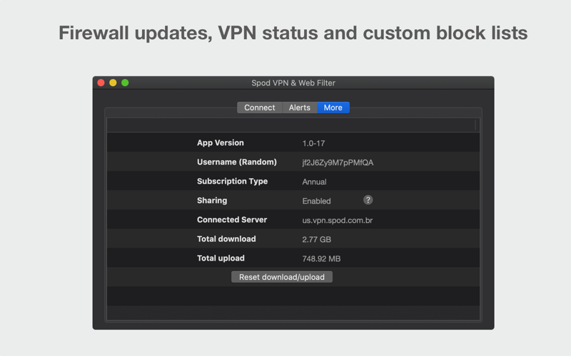The height and width of the screenshot is (356, 571).
Task: Select the app version value 1.0-17
Action: [x=313, y=143]
